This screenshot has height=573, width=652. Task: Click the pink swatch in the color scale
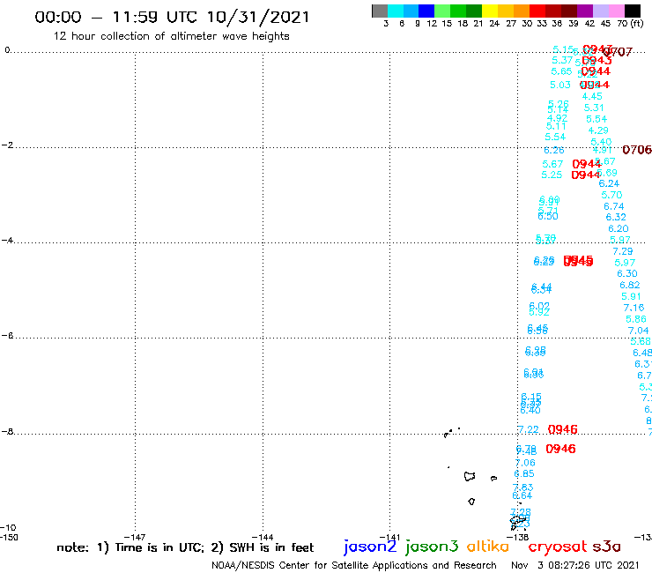tap(616, 11)
